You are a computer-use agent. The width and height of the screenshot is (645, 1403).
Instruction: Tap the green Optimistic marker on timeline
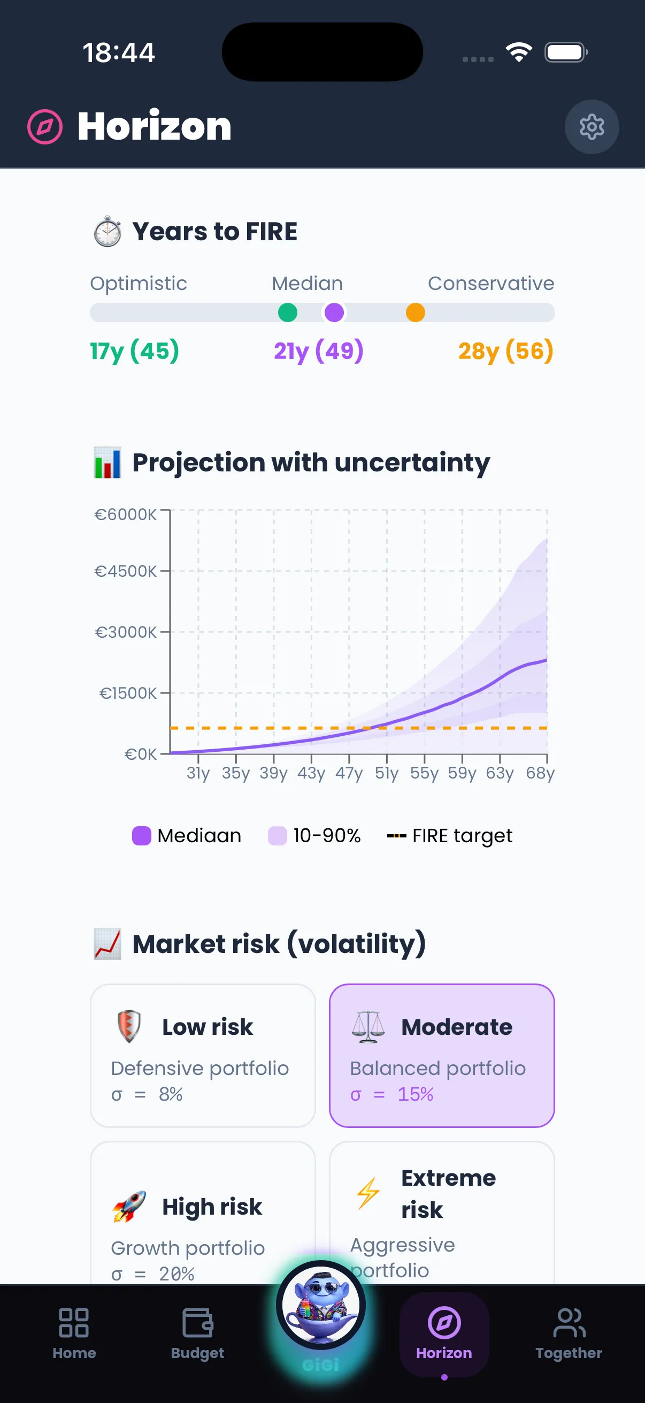(287, 312)
